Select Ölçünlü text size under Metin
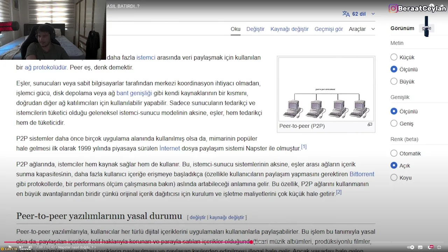The width and height of the screenshot is (448, 252). tap(394, 69)
